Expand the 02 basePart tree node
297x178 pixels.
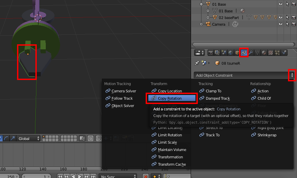click(208, 17)
